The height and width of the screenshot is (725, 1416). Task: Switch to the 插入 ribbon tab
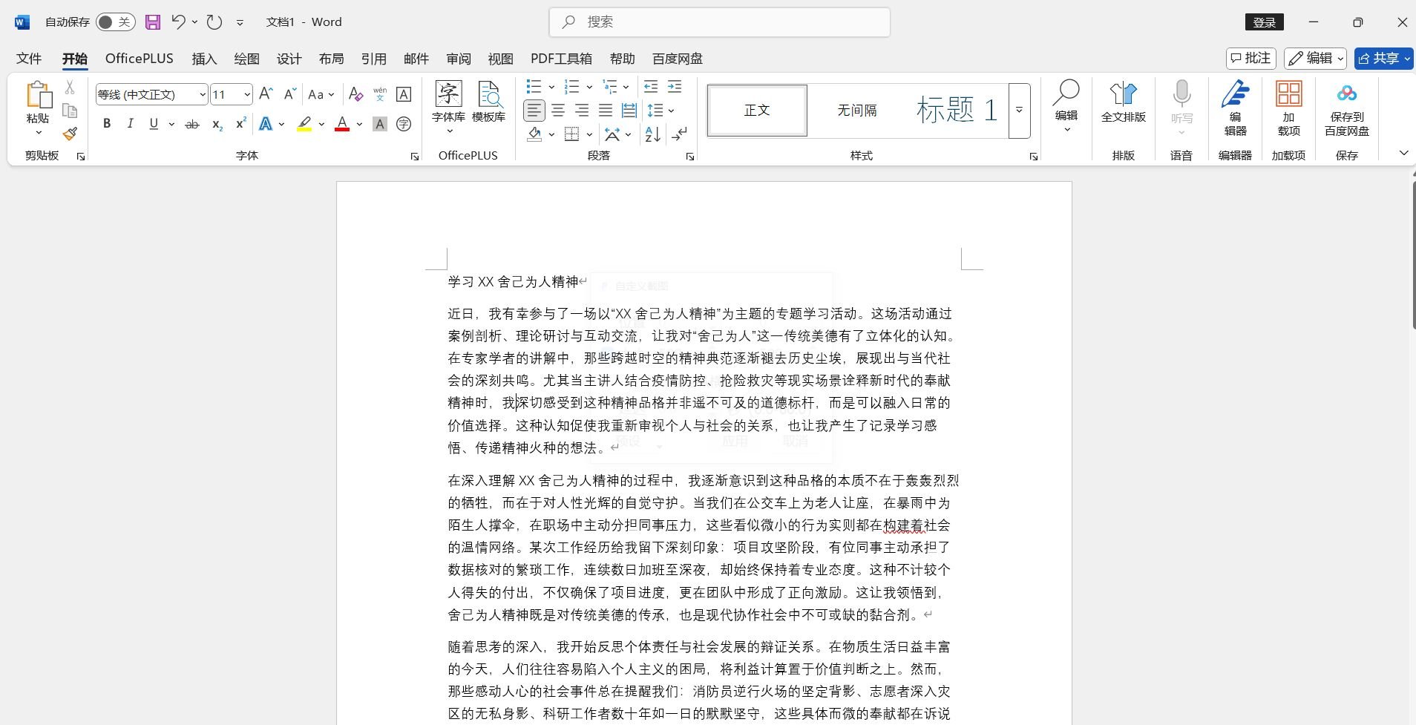204,58
